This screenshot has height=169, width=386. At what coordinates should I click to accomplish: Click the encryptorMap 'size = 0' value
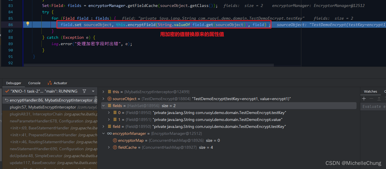[213, 140]
